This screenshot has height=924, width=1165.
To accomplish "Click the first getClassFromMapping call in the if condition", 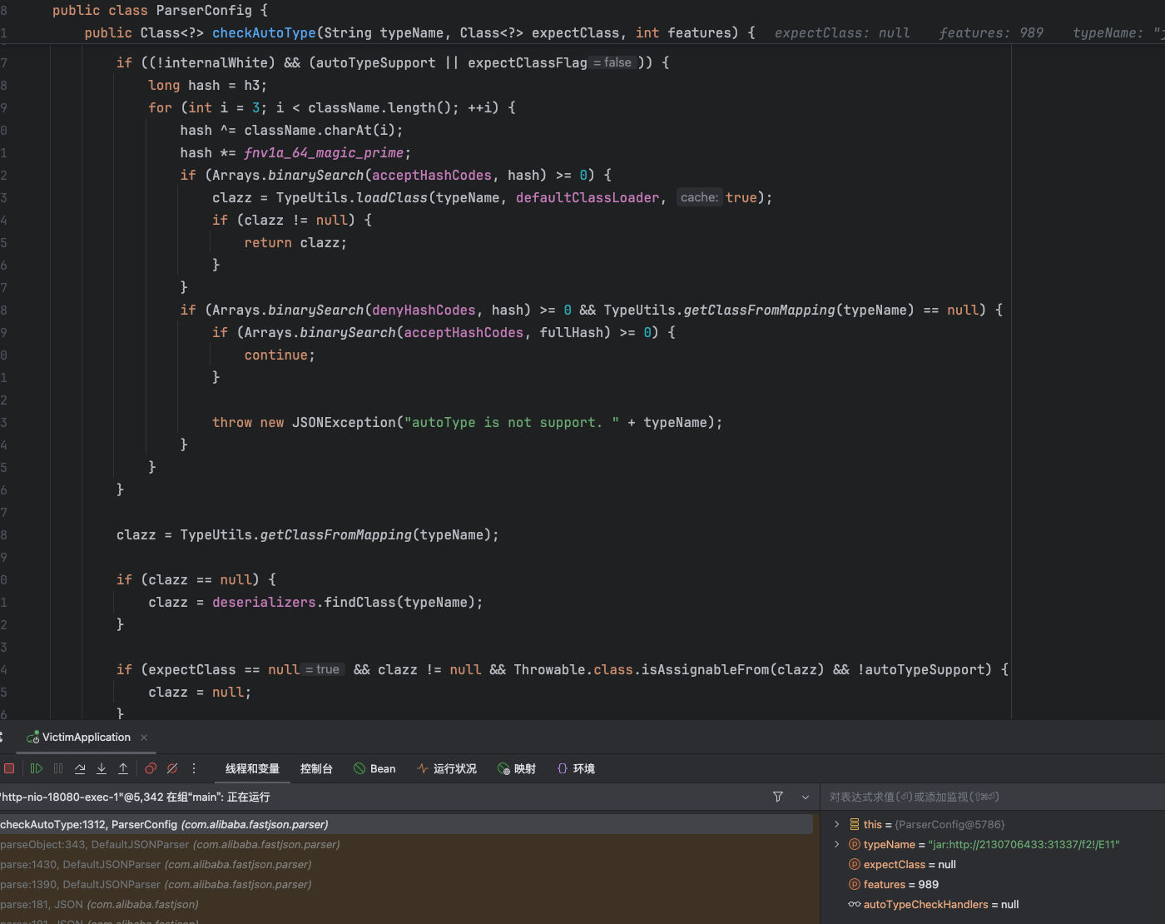I will [760, 310].
